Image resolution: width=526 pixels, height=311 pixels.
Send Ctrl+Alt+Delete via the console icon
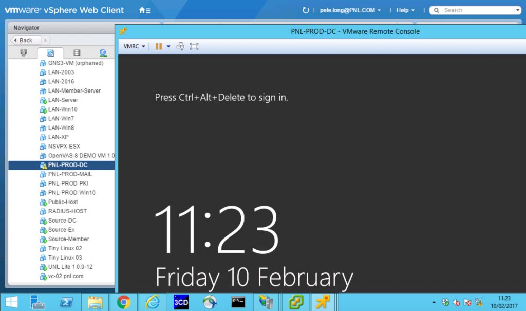(180, 46)
